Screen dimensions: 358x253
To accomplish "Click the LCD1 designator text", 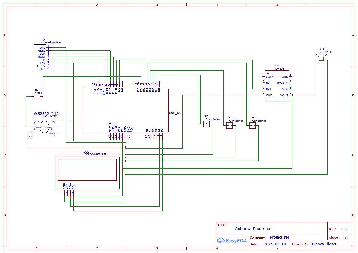I will tap(87, 152).
